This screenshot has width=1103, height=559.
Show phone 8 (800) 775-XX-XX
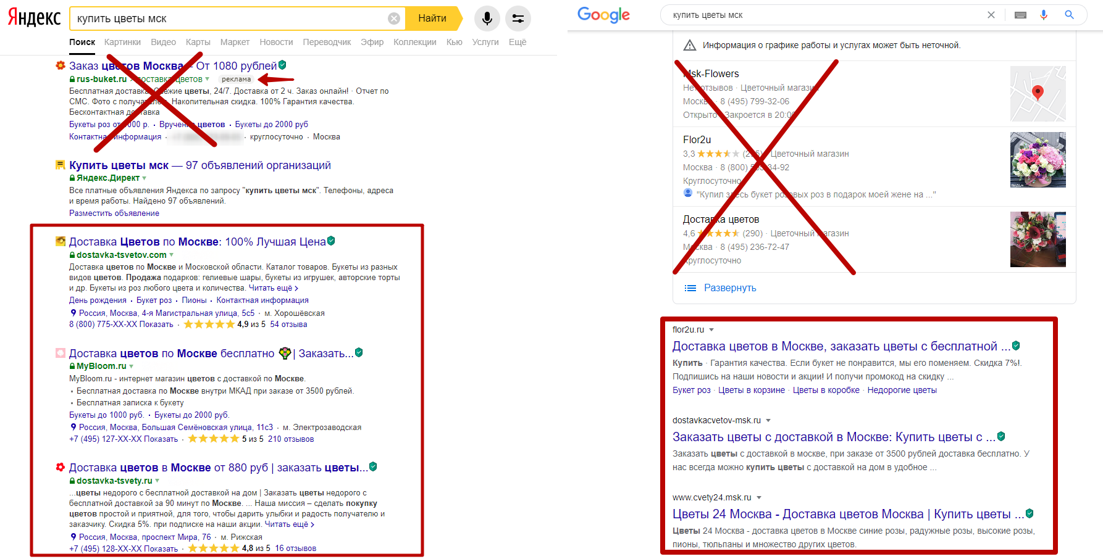pyautogui.click(x=121, y=325)
